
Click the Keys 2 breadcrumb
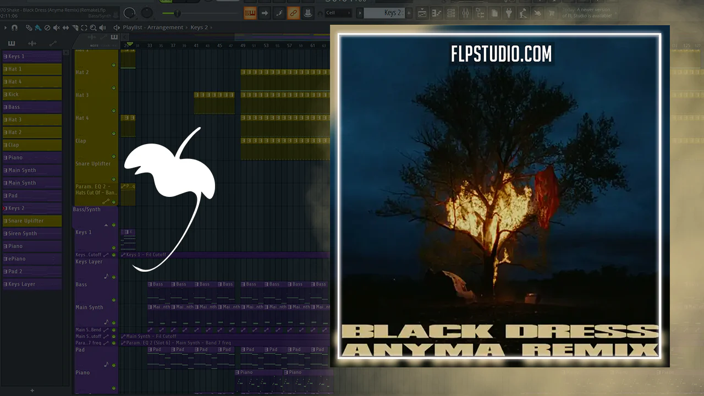[x=199, y=28]
